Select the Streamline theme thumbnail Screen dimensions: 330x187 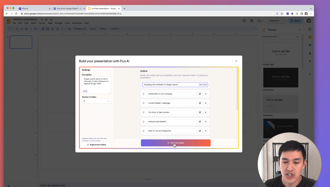tap(281, 103)
